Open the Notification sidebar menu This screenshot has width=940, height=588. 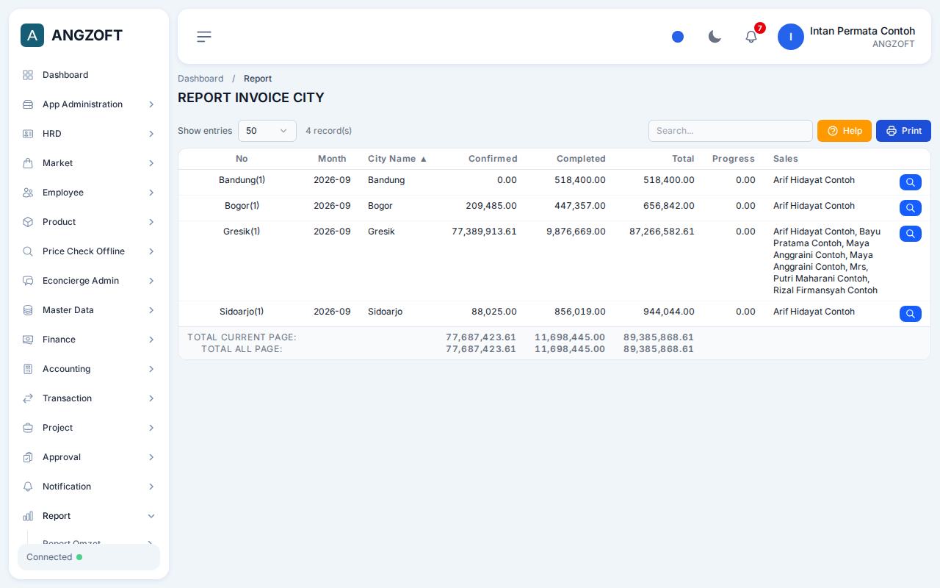tap(89, 487)
